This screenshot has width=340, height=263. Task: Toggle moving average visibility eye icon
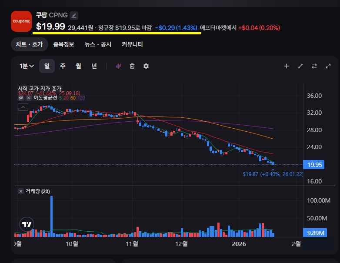(x=20, y=98)
